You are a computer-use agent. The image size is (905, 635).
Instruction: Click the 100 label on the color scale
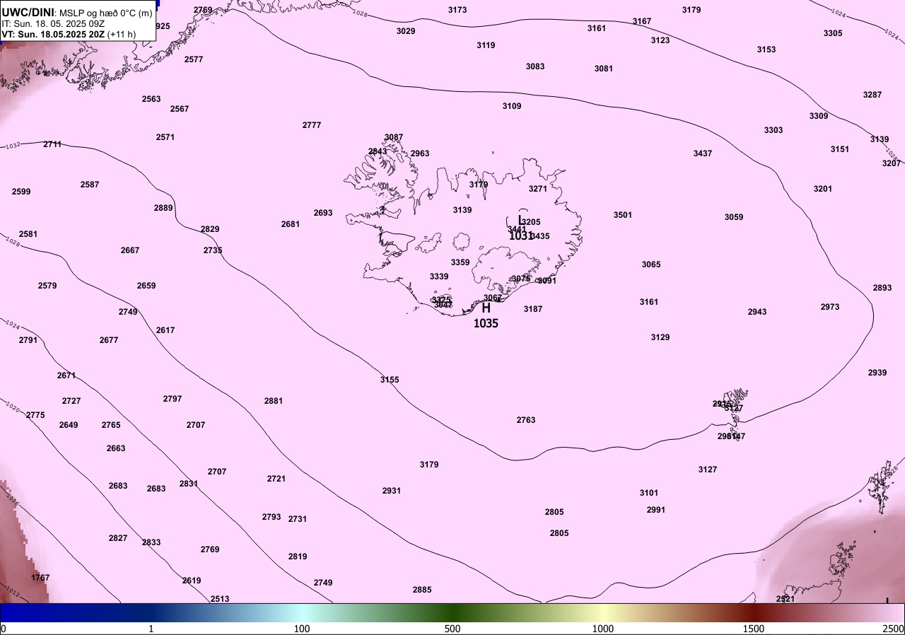point(302,629)
